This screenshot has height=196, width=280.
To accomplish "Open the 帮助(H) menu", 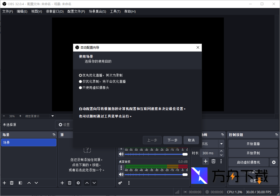I will point(130,11).
